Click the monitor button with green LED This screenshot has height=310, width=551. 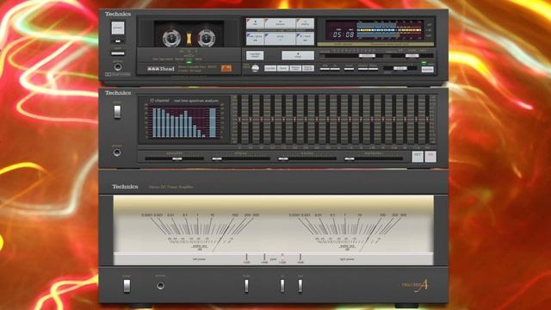pyautogui.click(x=427, y=69)
